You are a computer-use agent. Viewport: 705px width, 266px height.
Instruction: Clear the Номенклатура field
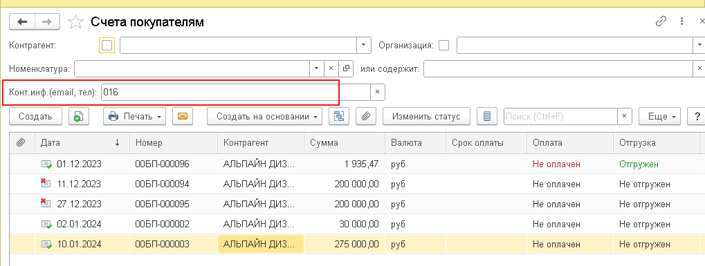click(x=331, y=69)
